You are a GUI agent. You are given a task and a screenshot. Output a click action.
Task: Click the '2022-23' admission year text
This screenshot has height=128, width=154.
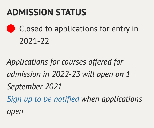pyautogui.click(x=66, y=74)
